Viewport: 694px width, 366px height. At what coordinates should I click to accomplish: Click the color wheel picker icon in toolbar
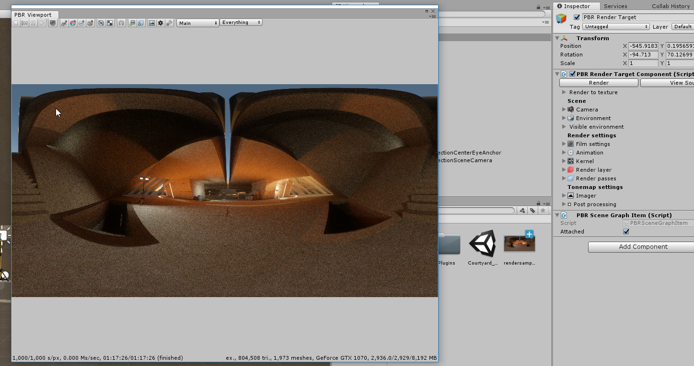[73, 23]
